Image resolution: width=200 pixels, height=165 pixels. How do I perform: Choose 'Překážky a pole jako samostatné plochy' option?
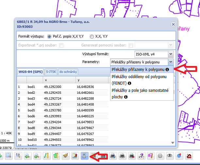point(142,94)
